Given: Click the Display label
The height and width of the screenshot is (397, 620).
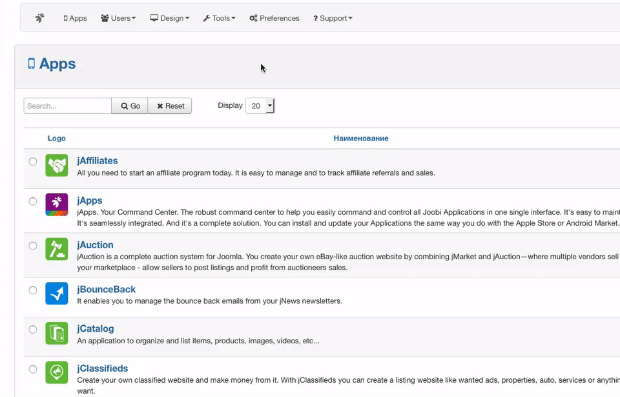Looking at the screenshot, I should click(230, 105).
